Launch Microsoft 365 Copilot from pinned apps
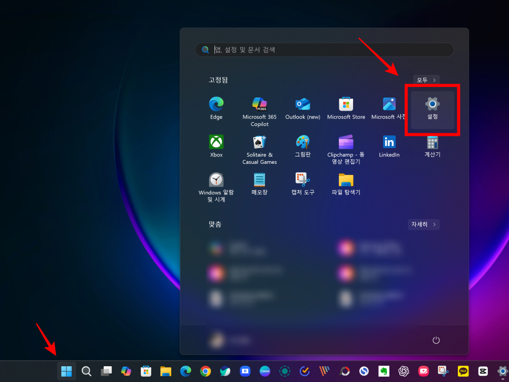Viewport: 509px width, 382px height. (x=259, y=112)
